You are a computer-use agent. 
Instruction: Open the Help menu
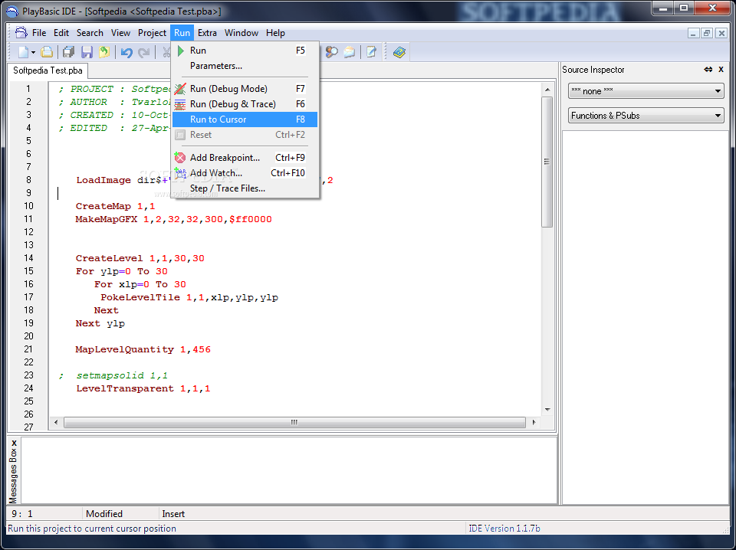click(275, 33)
